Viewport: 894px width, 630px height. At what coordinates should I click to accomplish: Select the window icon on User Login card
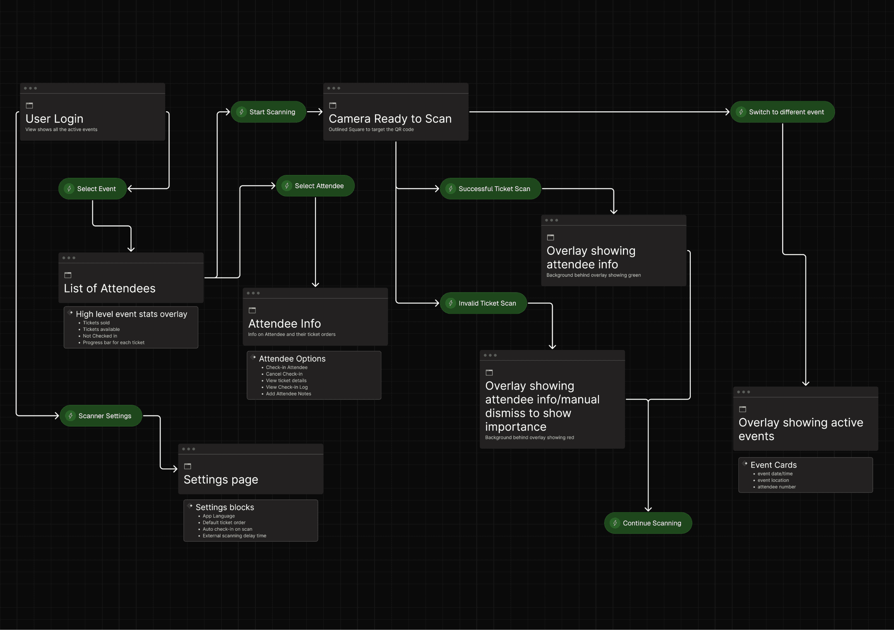coord(29,105)
